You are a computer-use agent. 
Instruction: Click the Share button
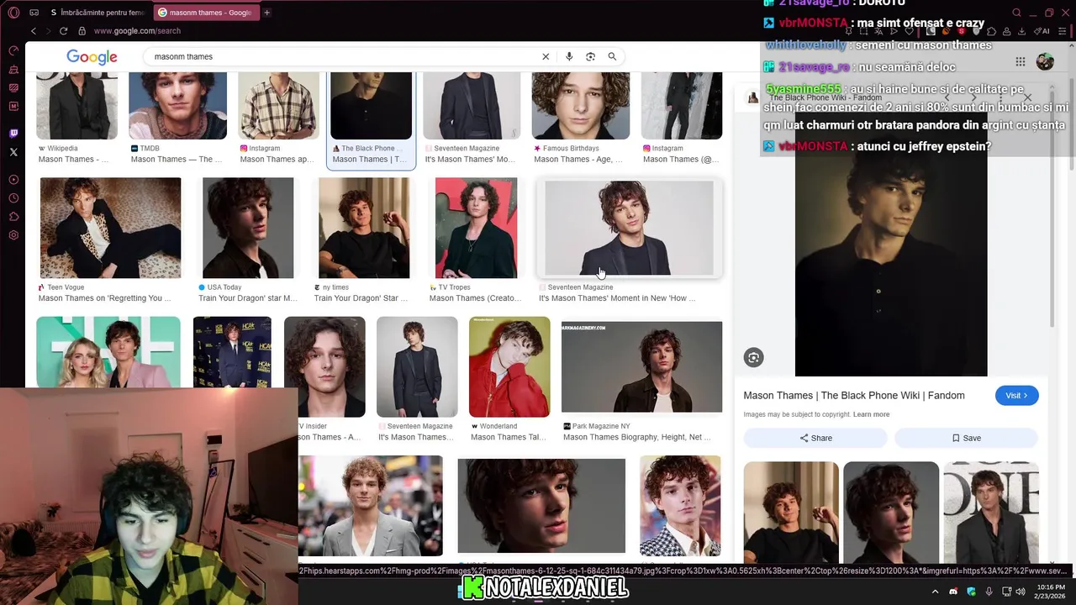815,438
